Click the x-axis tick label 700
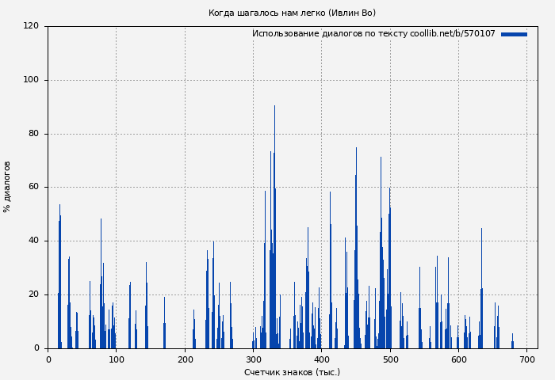The image size is (555, 380). pos(527,359)
